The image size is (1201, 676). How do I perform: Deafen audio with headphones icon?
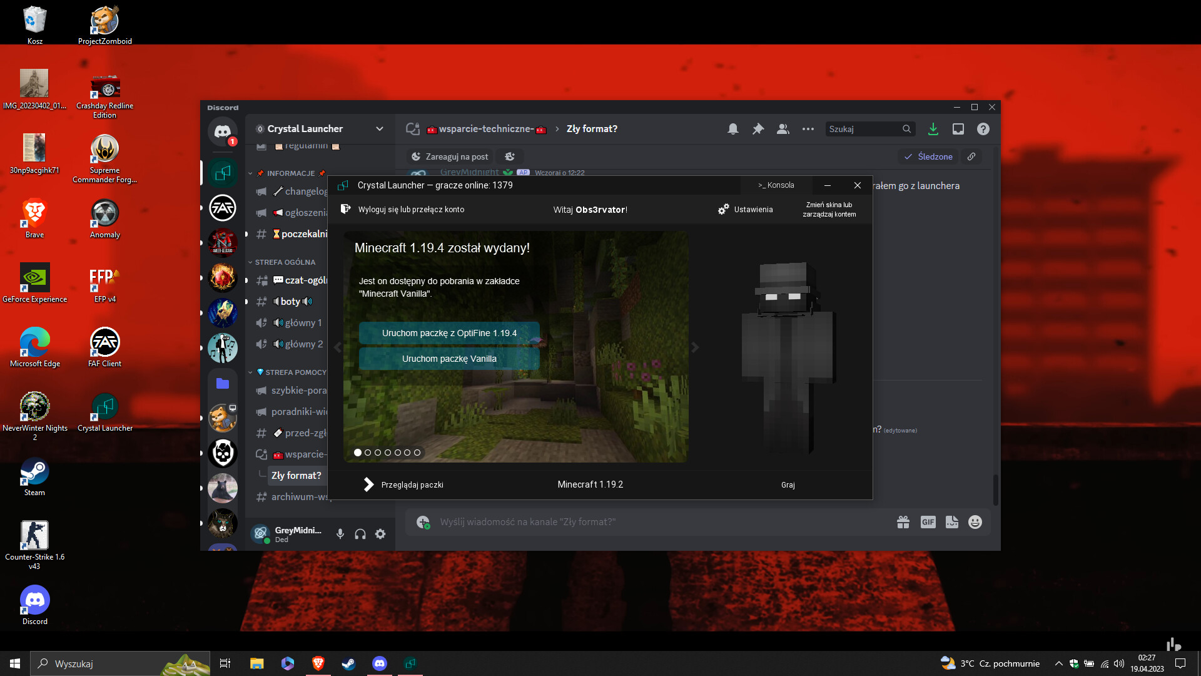pyautogui.click(x=360, y=534)
